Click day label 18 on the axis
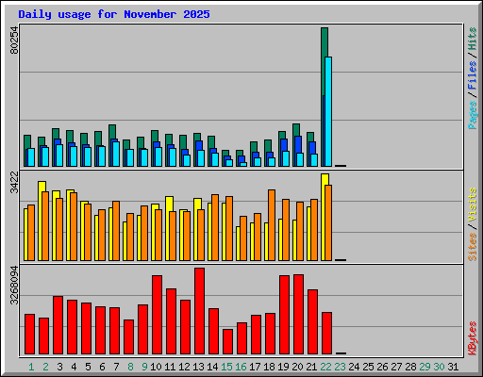483x377 pixels. (x=269, y=367)
